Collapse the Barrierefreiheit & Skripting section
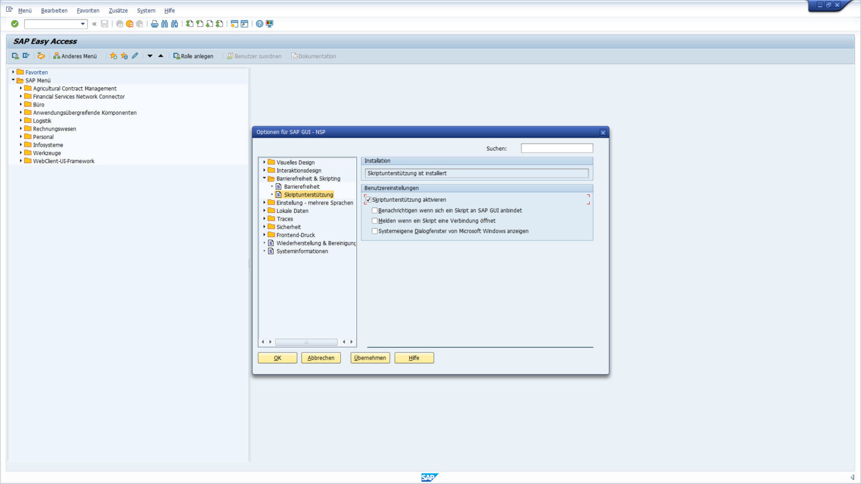Viewport: 861px width, 484px height. pos(263,178)
